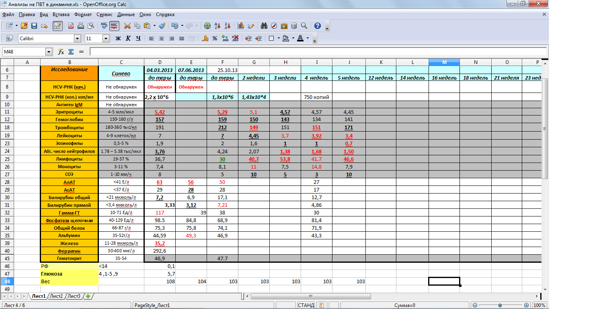Viewport: 603px width, 309px height.
Task: Send document as e-mail
Action: click(x=44, y=26)
